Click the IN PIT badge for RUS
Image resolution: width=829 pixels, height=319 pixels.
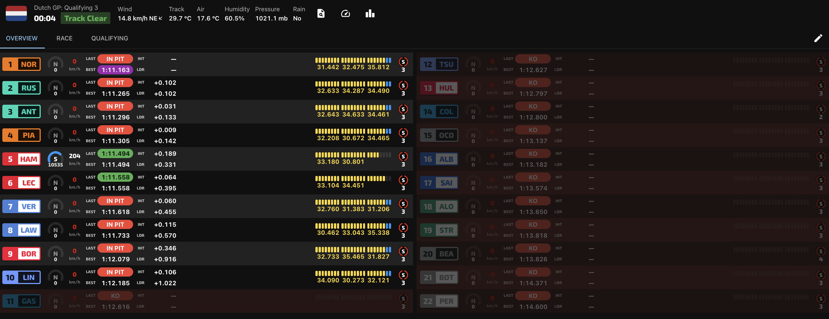(x=115, y=82)
